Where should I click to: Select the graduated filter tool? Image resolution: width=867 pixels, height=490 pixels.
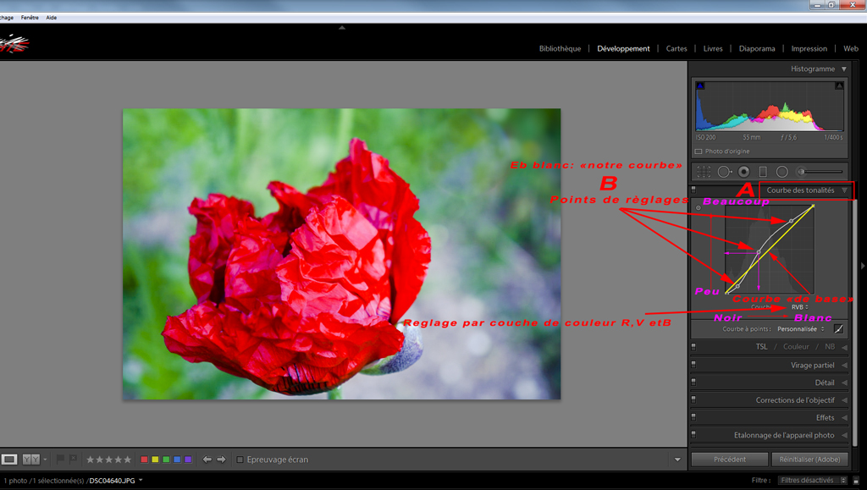point(763,171)
